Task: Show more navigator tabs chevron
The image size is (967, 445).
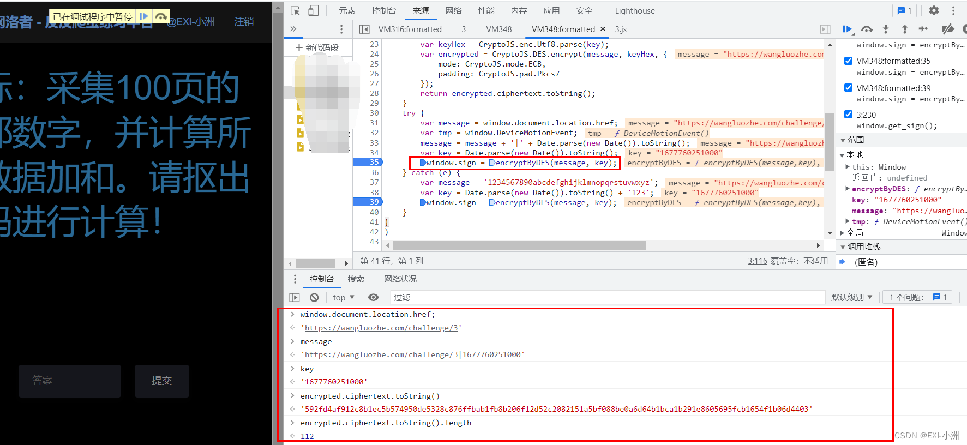Action: [293, 29]
